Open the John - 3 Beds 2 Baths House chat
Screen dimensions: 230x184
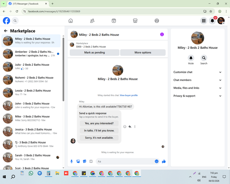(31, 105)
